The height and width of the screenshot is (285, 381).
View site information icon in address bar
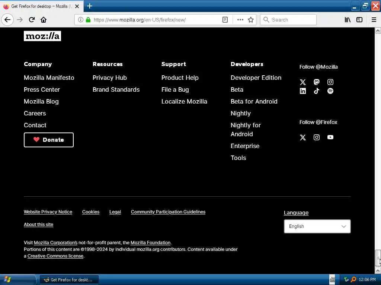coord(80,20)
